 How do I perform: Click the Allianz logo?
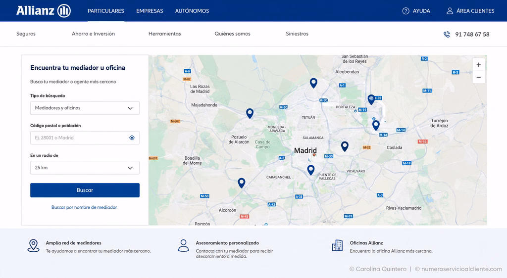coord(44,11)
